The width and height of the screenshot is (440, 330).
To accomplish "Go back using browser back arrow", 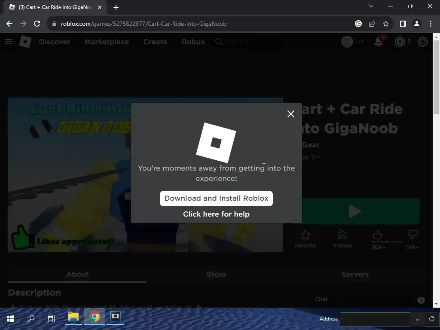I will (9, 24).
